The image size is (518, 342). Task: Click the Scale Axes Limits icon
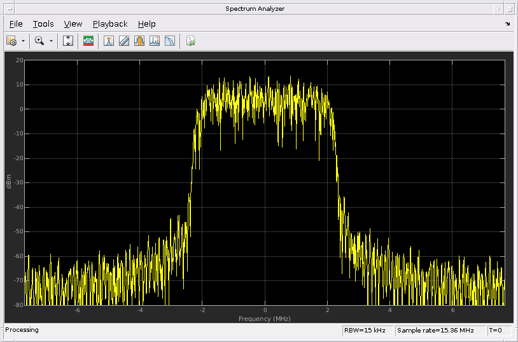click(68, 41)
